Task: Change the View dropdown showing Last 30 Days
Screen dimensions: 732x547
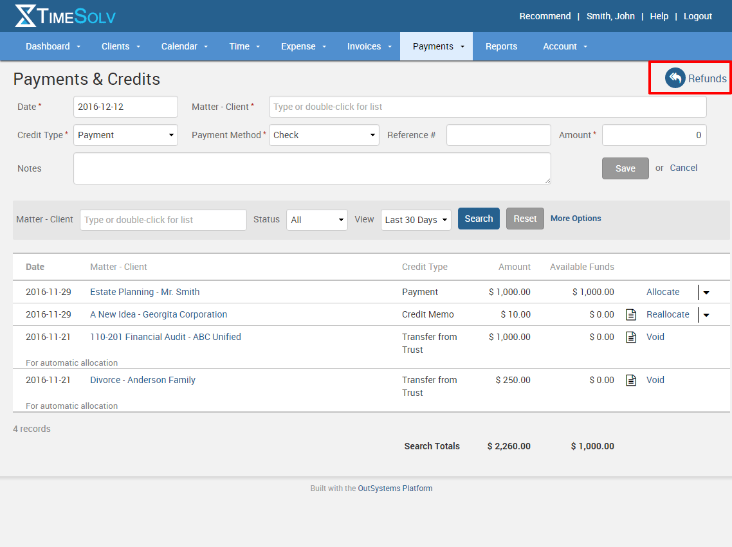Action: [x=416, y=219]
